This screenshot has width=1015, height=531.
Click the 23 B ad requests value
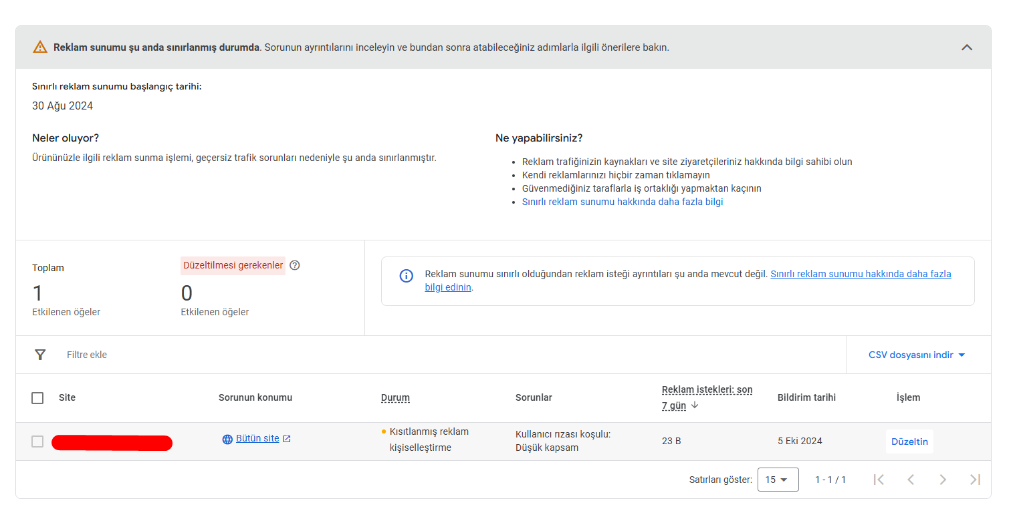coord(671,441)
